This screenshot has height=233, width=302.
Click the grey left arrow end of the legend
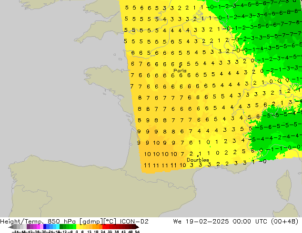(10, 227)
